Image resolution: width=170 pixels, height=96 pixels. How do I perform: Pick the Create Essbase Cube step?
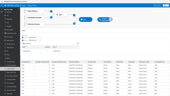(x=10, y=33)
